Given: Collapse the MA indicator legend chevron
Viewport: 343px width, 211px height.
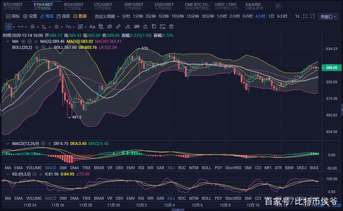Looking at the screenshot, I should pos(8,41).
